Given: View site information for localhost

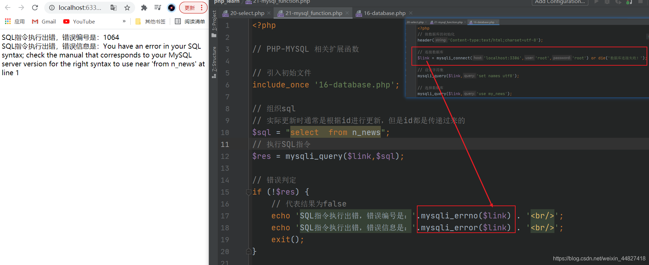Looking at the screenshot, I should point(52,7).
